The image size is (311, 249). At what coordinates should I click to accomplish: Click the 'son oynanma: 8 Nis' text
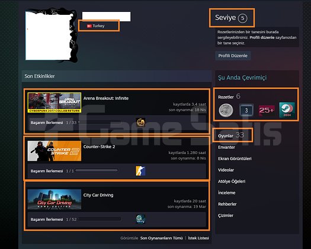188,158
